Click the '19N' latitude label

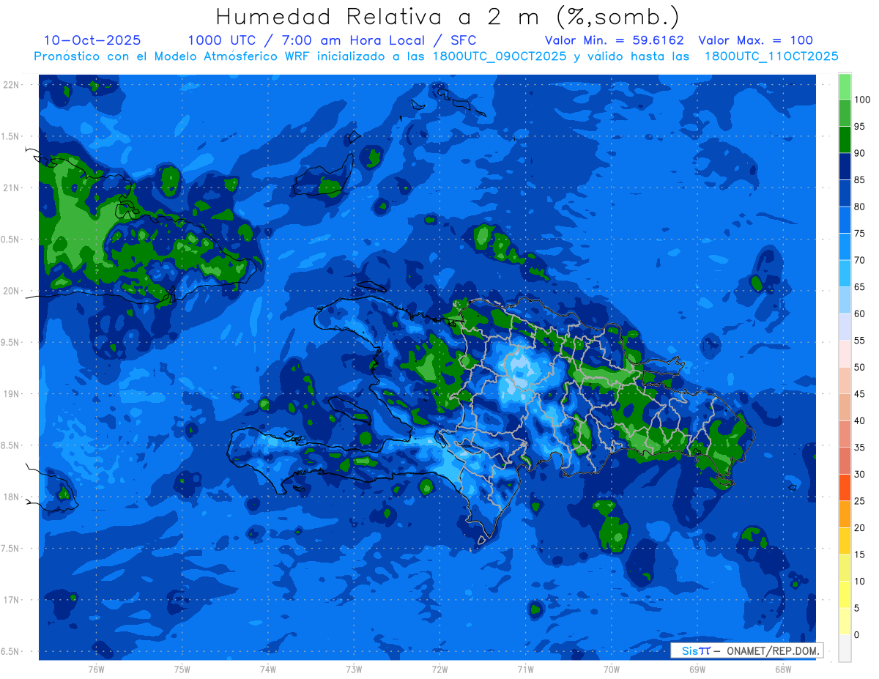click(x=11, y=394)
